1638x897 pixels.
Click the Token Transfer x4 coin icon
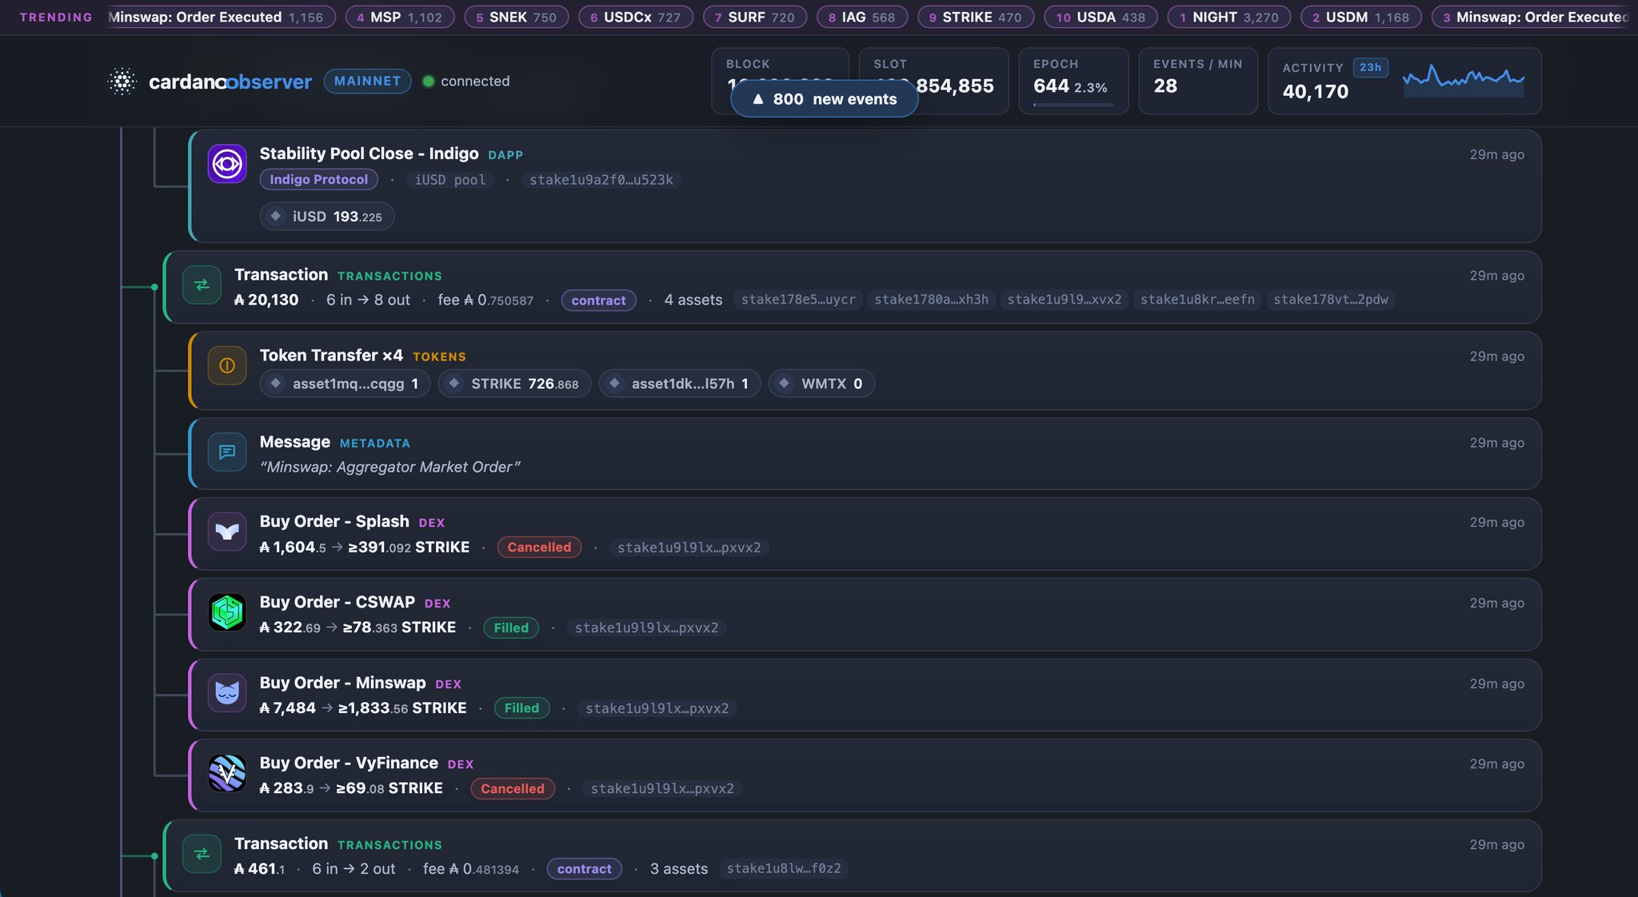(x=227, y=365)
